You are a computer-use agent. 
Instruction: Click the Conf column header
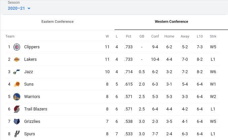155,36
